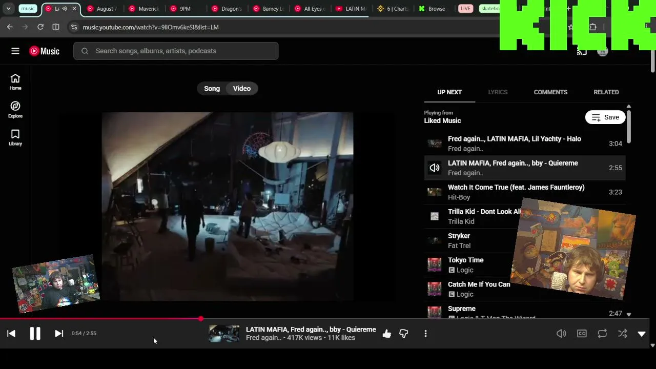Open Fred again.. link under Halo
Image resolution: width=656 pixels, height=369 pixels.
(465, 149)
